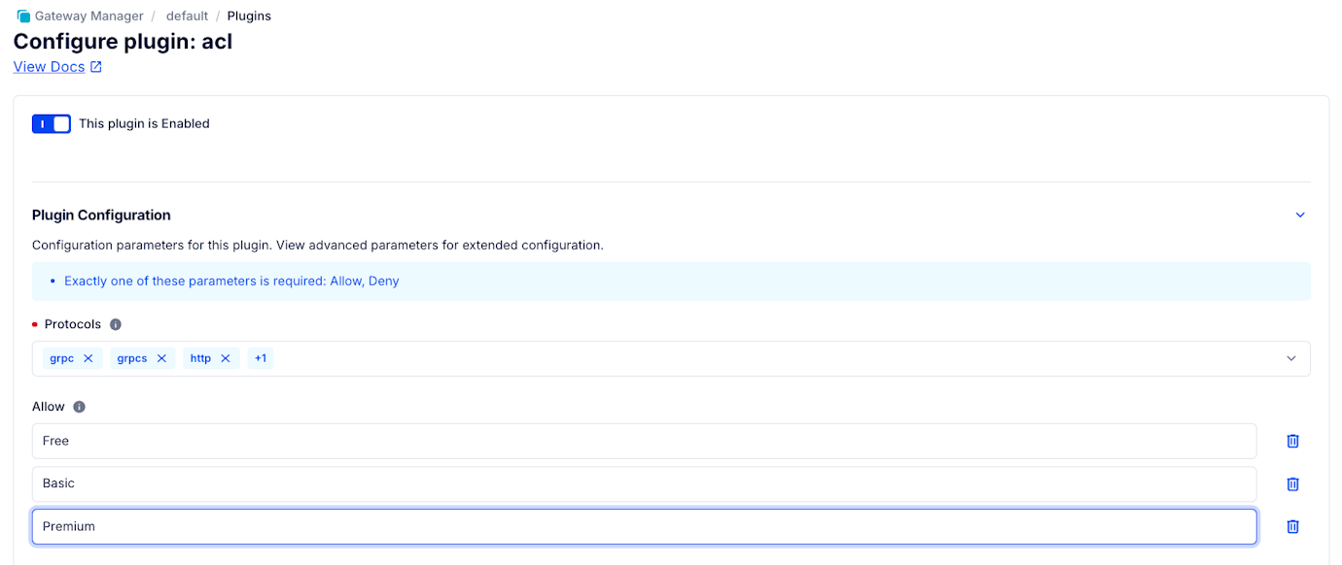The image size is (1342, 565).
Task: Click the info icon beside Allow
Action: pyautogui.click(x=79, y=406)
